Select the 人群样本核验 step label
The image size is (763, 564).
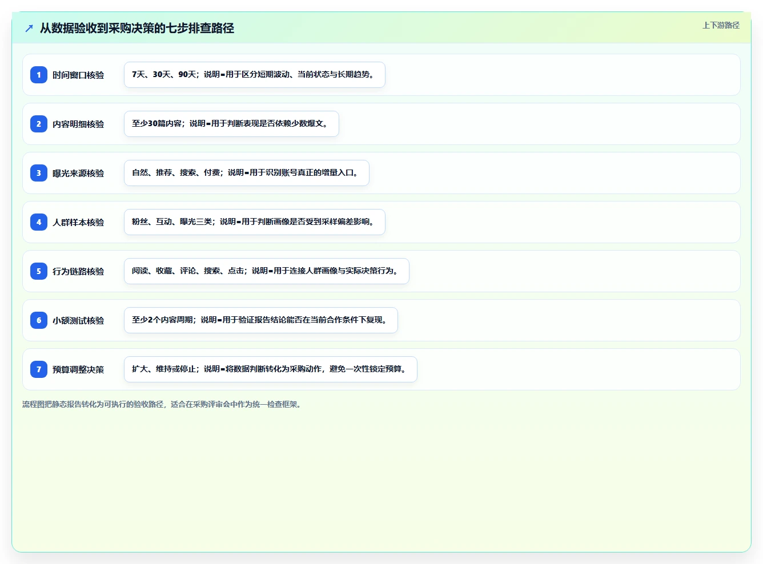pos(78,222)
